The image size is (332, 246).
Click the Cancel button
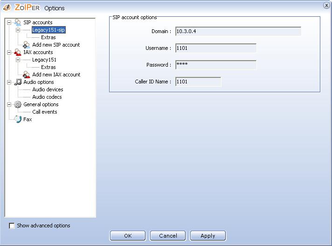(x=168, y=236)
